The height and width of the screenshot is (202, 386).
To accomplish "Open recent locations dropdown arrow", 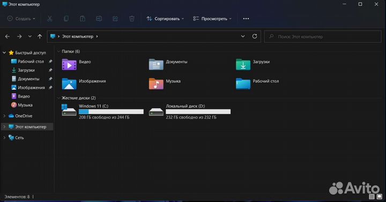I will coord(30,36).
